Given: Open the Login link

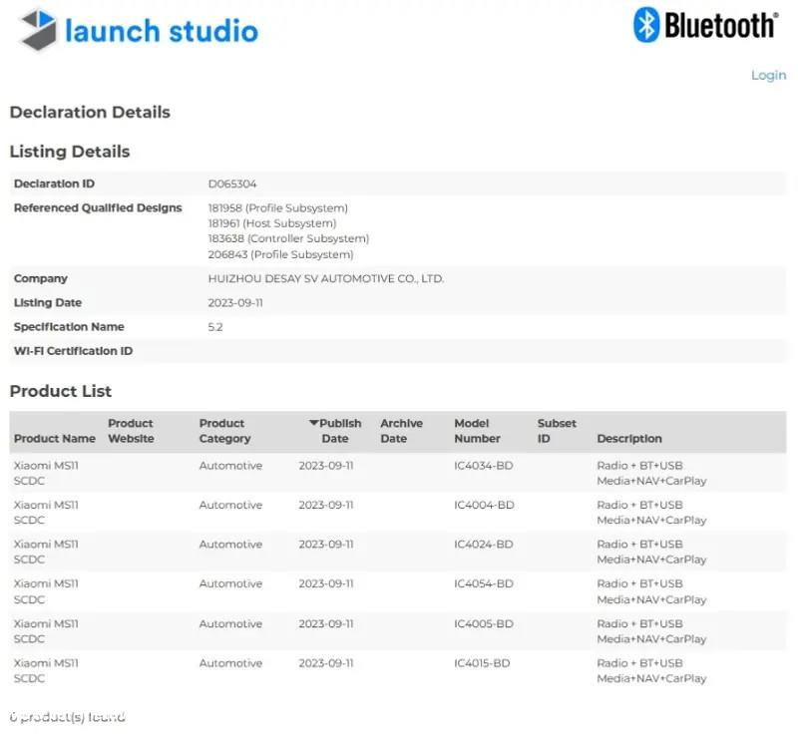Looking at the screenshot, I should click(x=768, y=76).
